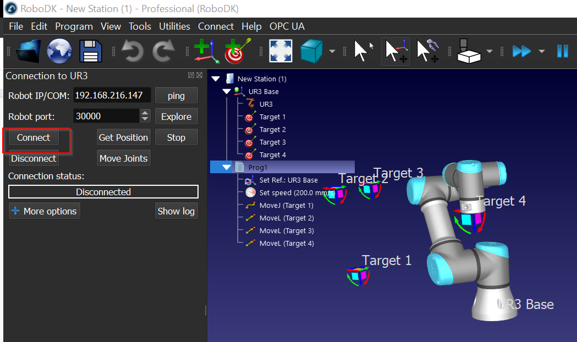Click the Target 4 frame in 3D view
Screen dimensions: 577x342
470,220
